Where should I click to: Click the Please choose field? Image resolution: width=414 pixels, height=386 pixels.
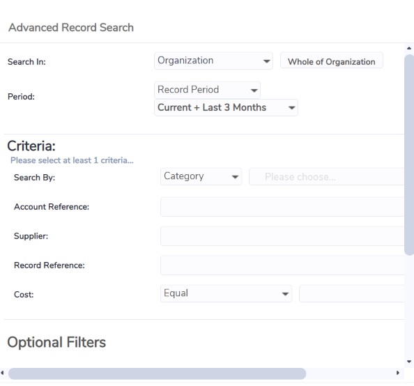(327, 177)
